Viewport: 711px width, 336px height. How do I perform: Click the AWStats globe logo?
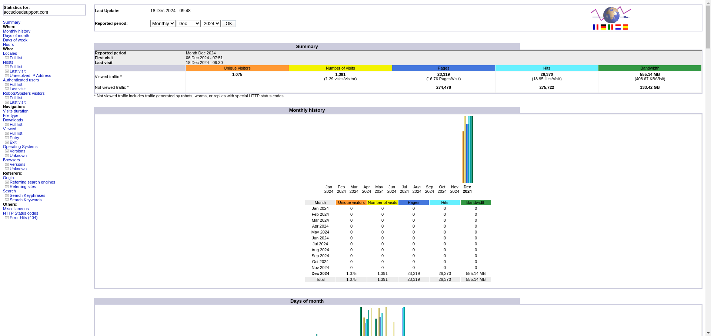click(611, 15)
